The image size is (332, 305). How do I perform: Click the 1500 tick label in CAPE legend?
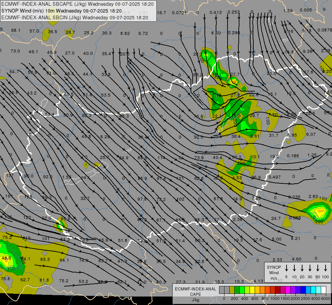(285, 299)
